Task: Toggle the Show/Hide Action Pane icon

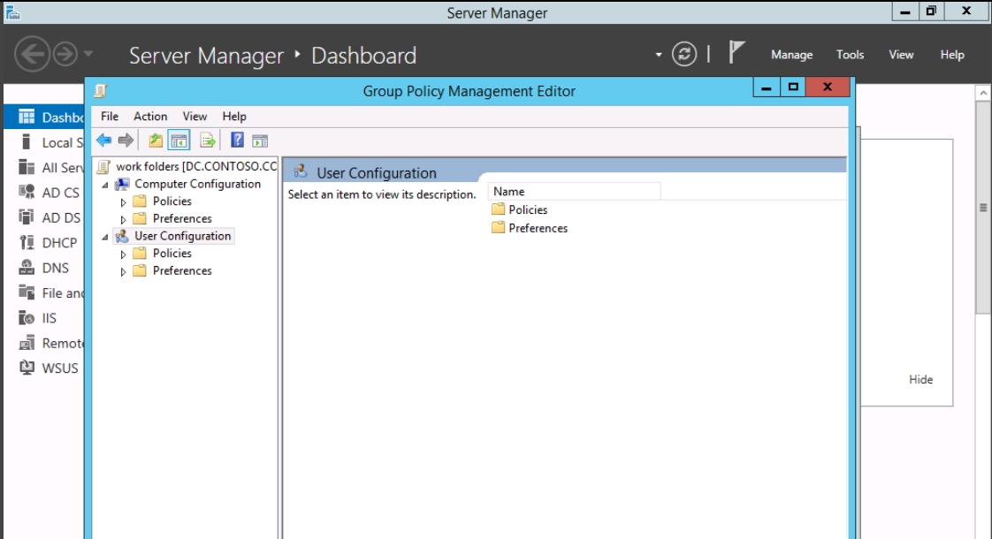Action: point(260,140)
